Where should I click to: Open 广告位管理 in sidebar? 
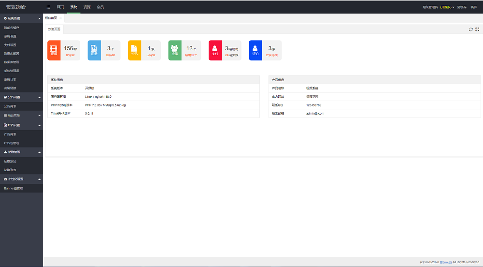coord(12,143)
